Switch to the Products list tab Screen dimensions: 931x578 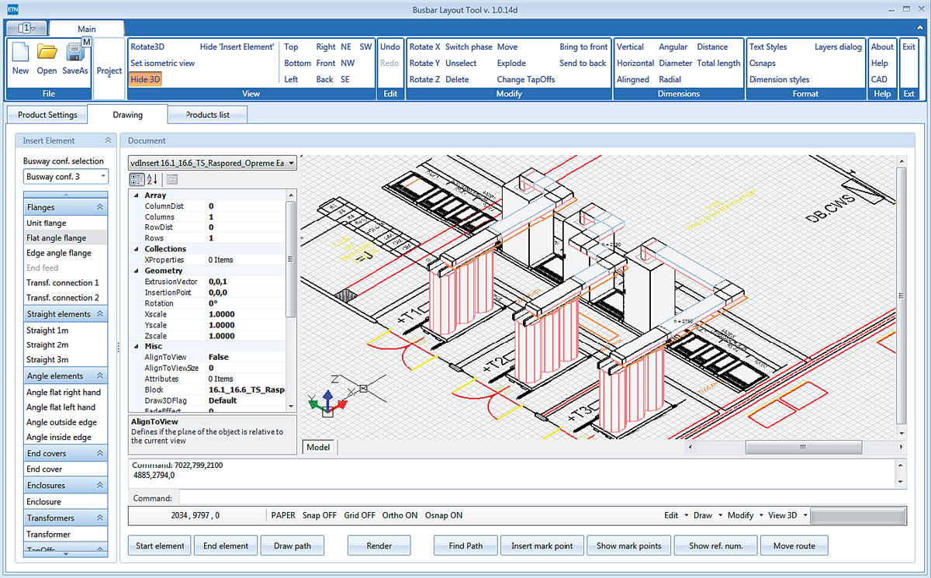tap(208, 115)
